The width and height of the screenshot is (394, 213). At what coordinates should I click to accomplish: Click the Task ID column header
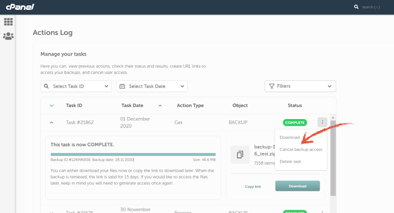tap(74, 106)
